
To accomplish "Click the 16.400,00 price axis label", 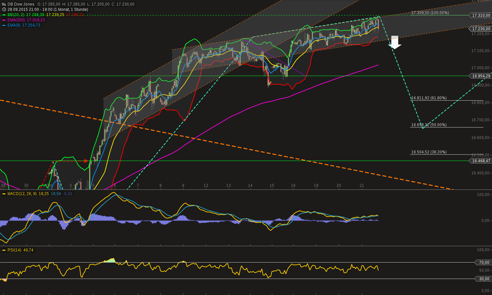I will point(481,173).
